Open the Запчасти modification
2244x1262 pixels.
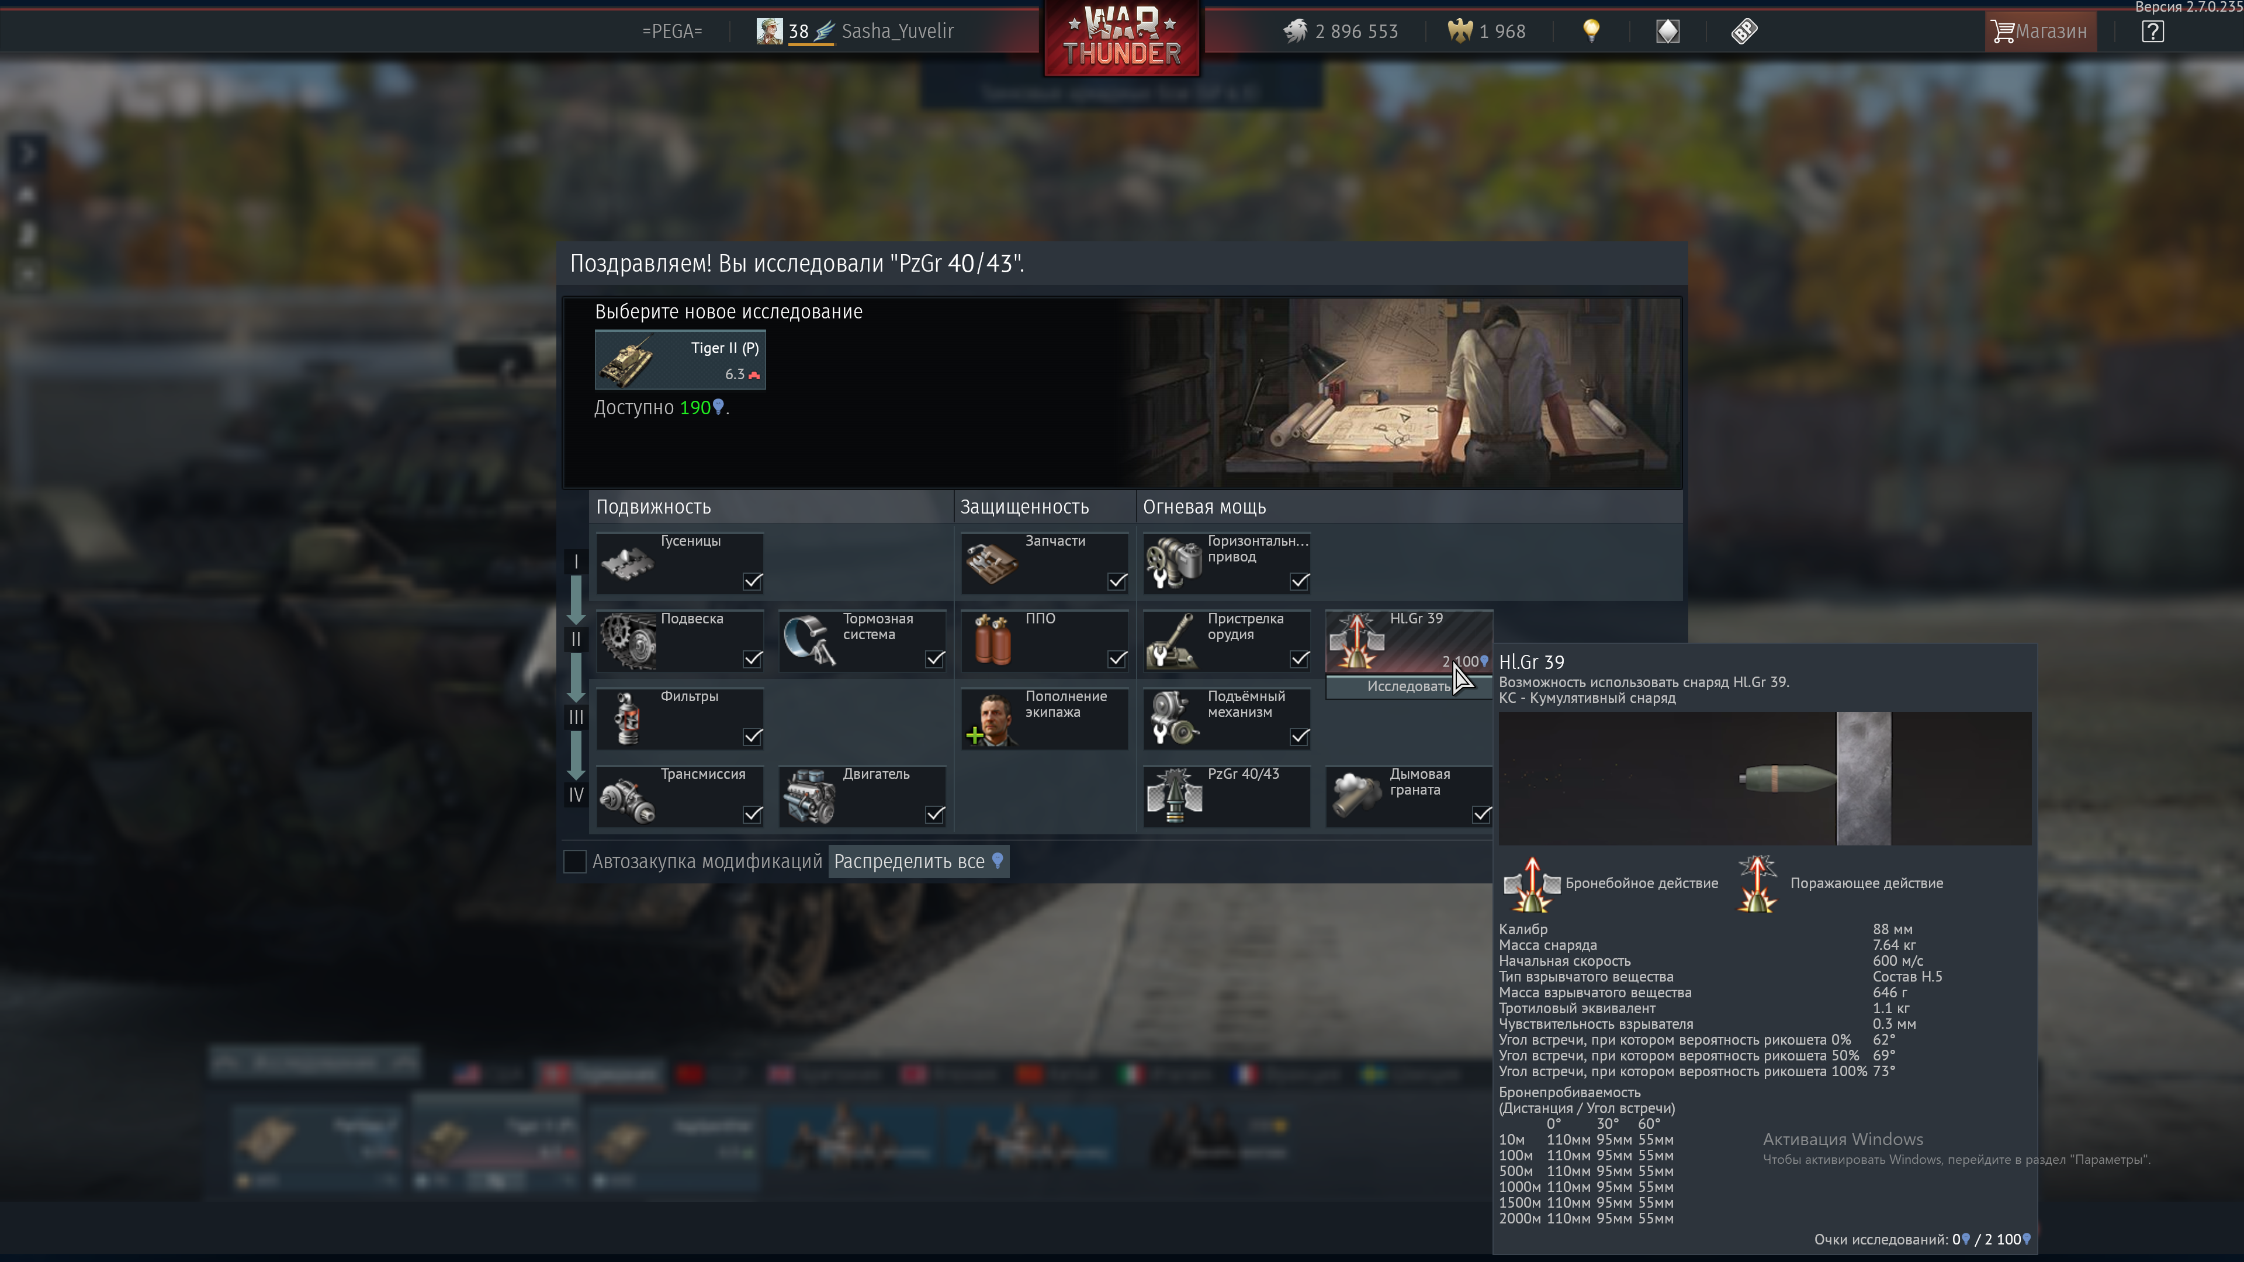pyautogui.click(x=1044, y=563)
